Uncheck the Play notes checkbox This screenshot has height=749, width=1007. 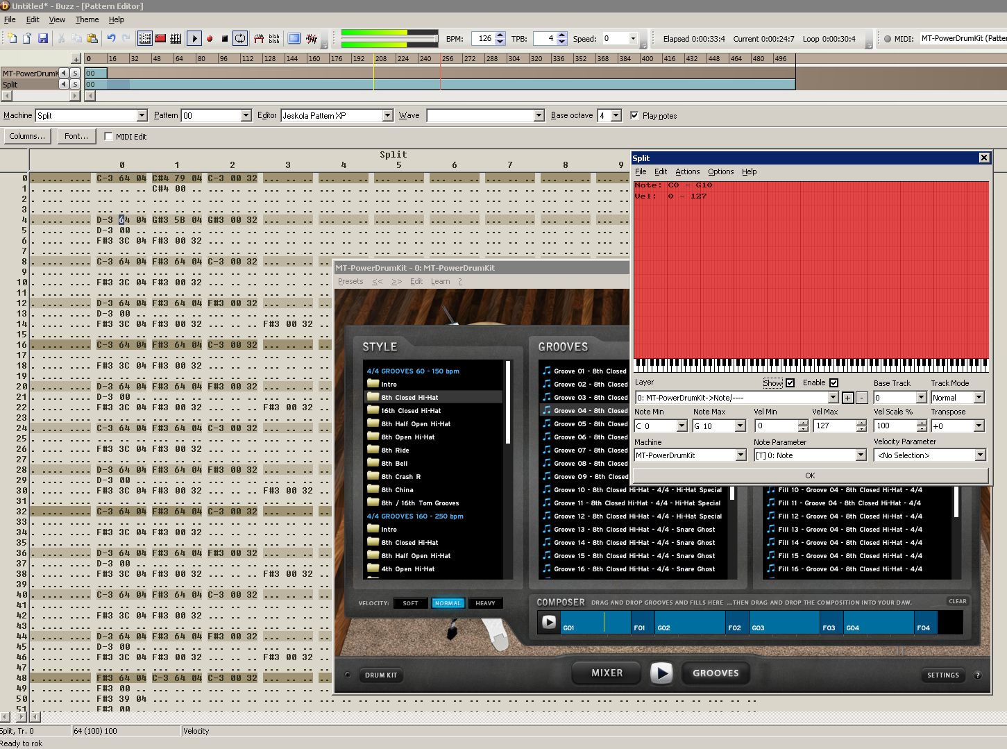(634, 116)
